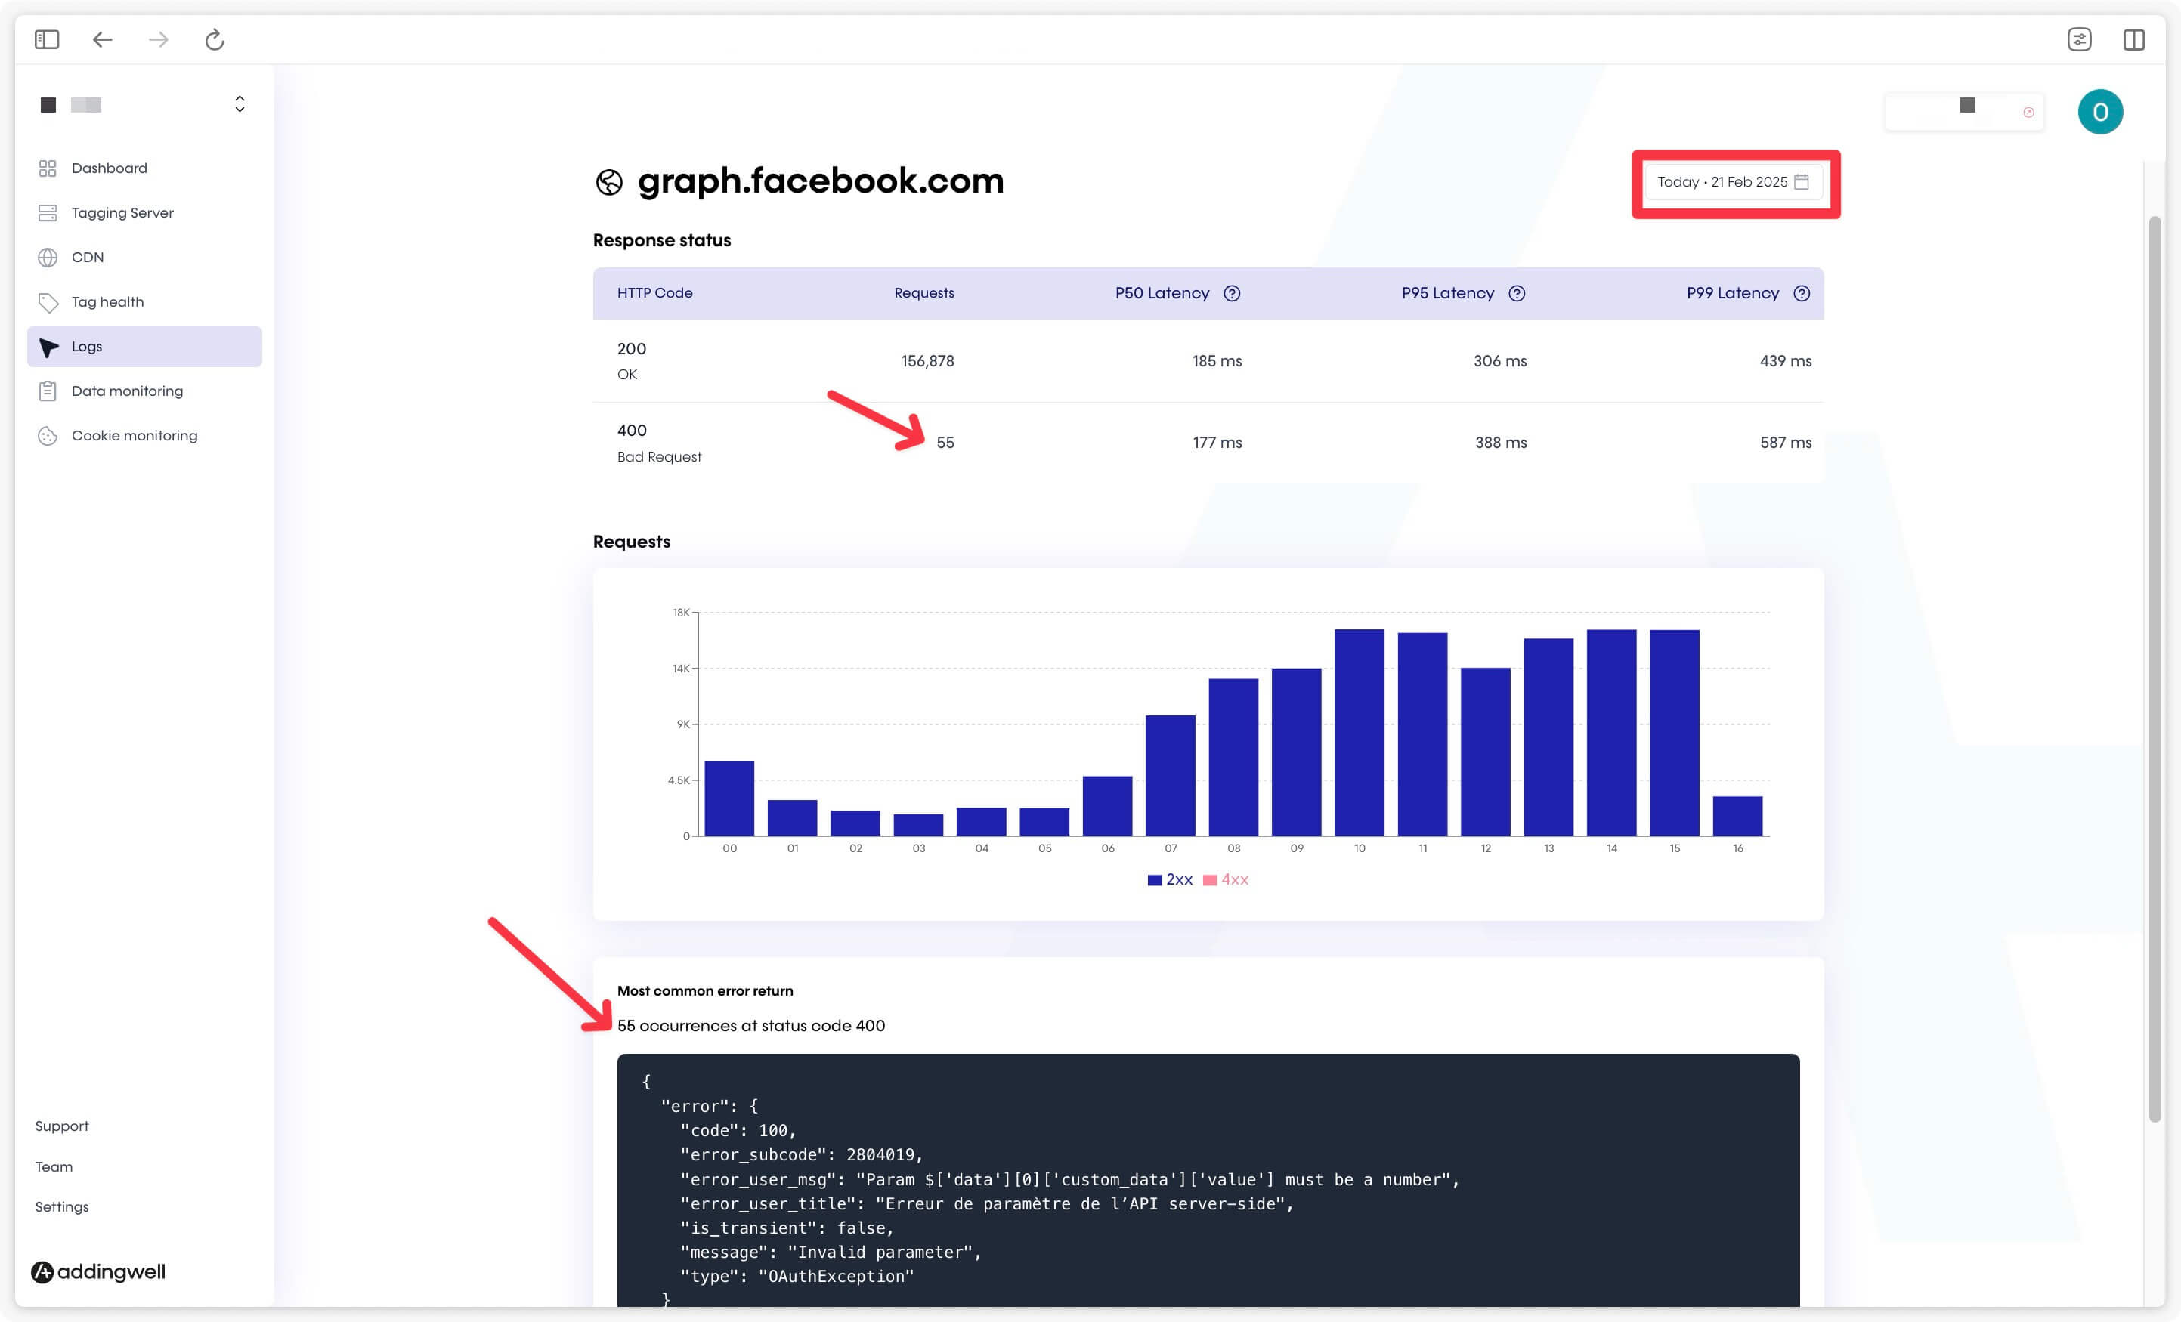Open Dashboard in the sidebar
This screenshot has height=1322, width=2181.
tap(144, 168)
